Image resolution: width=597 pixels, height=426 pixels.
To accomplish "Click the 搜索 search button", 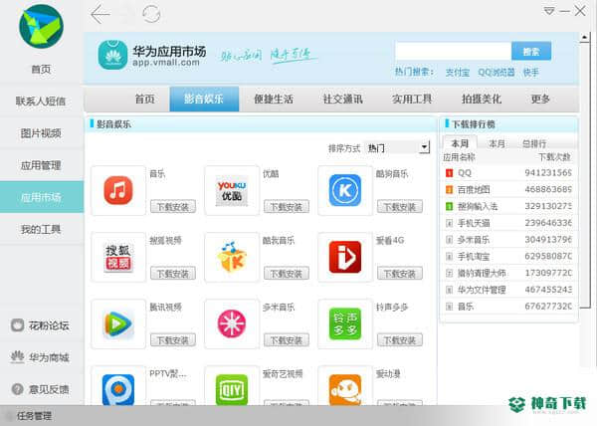I will [531, 51].
